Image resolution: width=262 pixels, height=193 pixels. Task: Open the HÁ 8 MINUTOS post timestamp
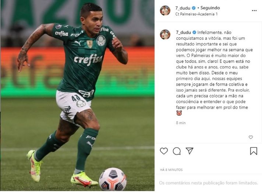point(171,170)
